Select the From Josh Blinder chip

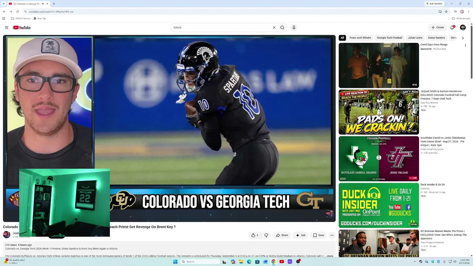(360, 38)
